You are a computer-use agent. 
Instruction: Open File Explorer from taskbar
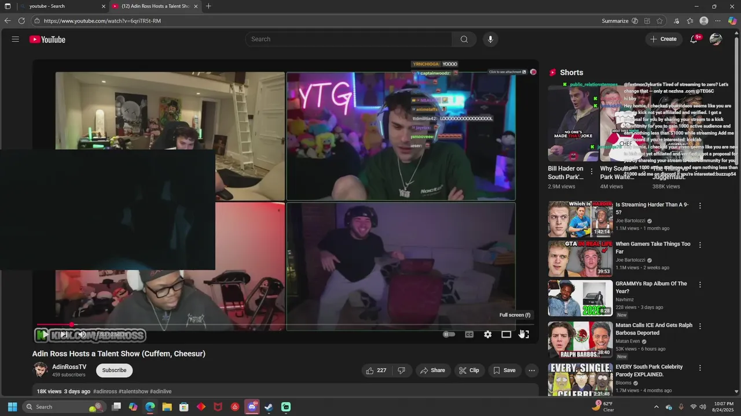[x=167, y=407]
